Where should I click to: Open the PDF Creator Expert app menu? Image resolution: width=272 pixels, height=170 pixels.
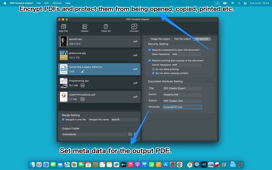[x=21, y=3]
